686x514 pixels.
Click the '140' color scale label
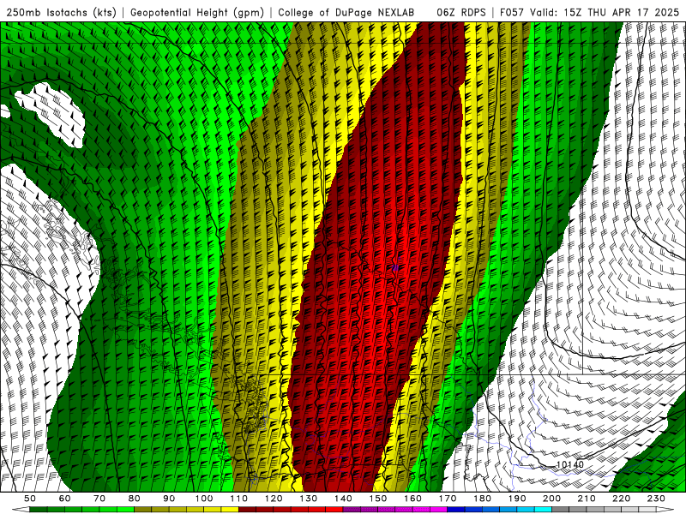pyautogui.click(x=343, y=499)
